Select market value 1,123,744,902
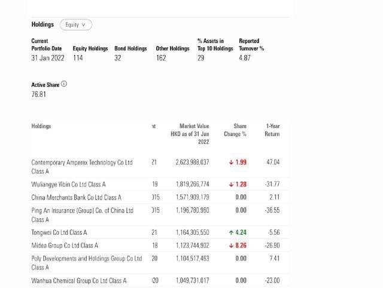This screenshot has height=288, width=383. [193, 246]
